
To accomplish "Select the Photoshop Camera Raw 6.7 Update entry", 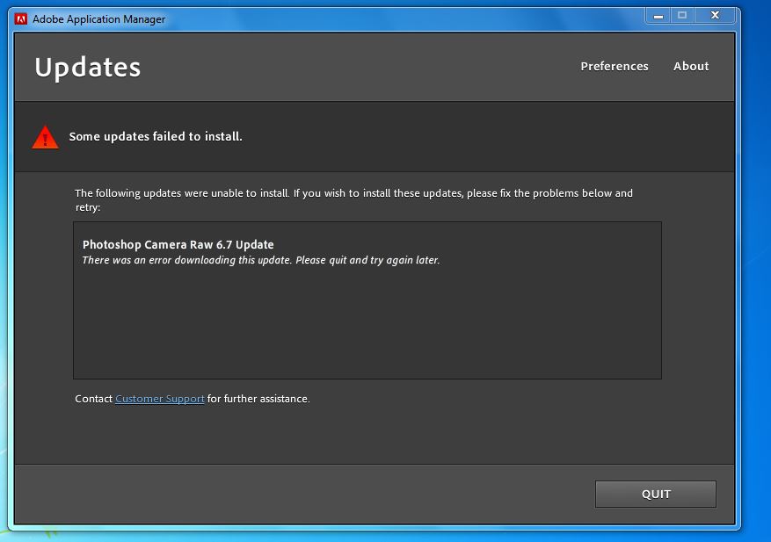I will 178,245.
